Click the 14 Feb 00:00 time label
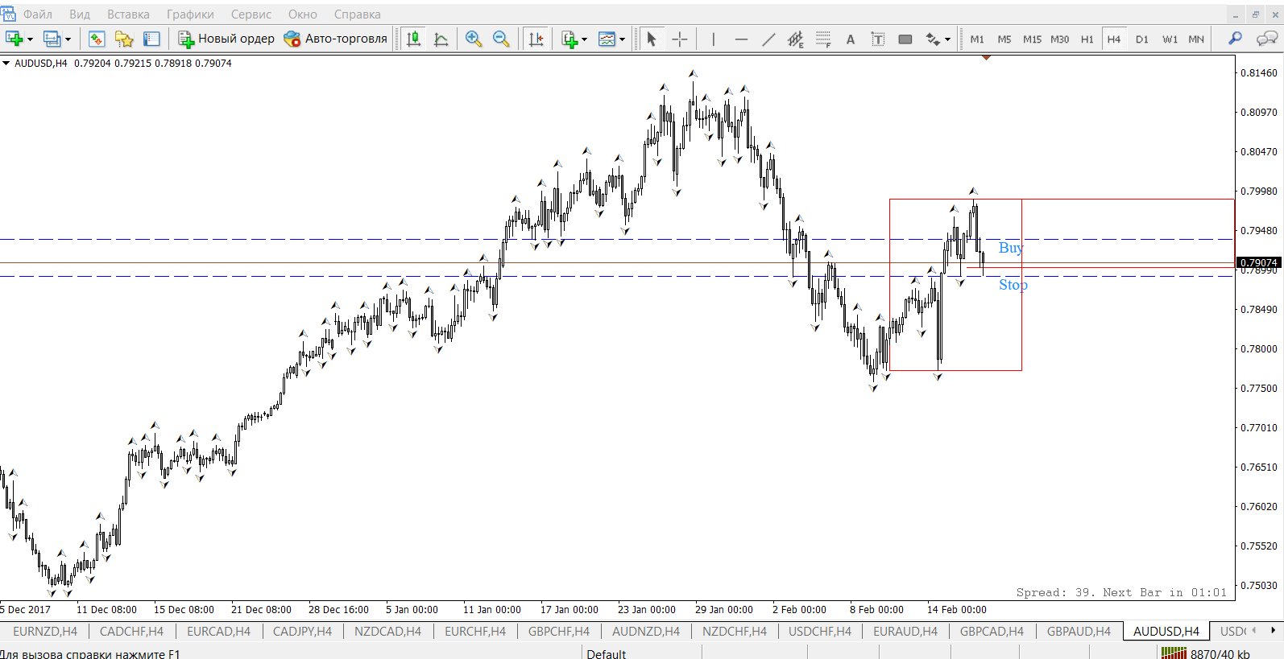This screenshot has width=1284, height=659. [956, 610]
